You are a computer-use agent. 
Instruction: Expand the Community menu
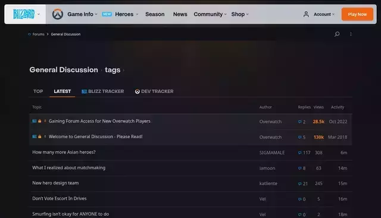210,14
